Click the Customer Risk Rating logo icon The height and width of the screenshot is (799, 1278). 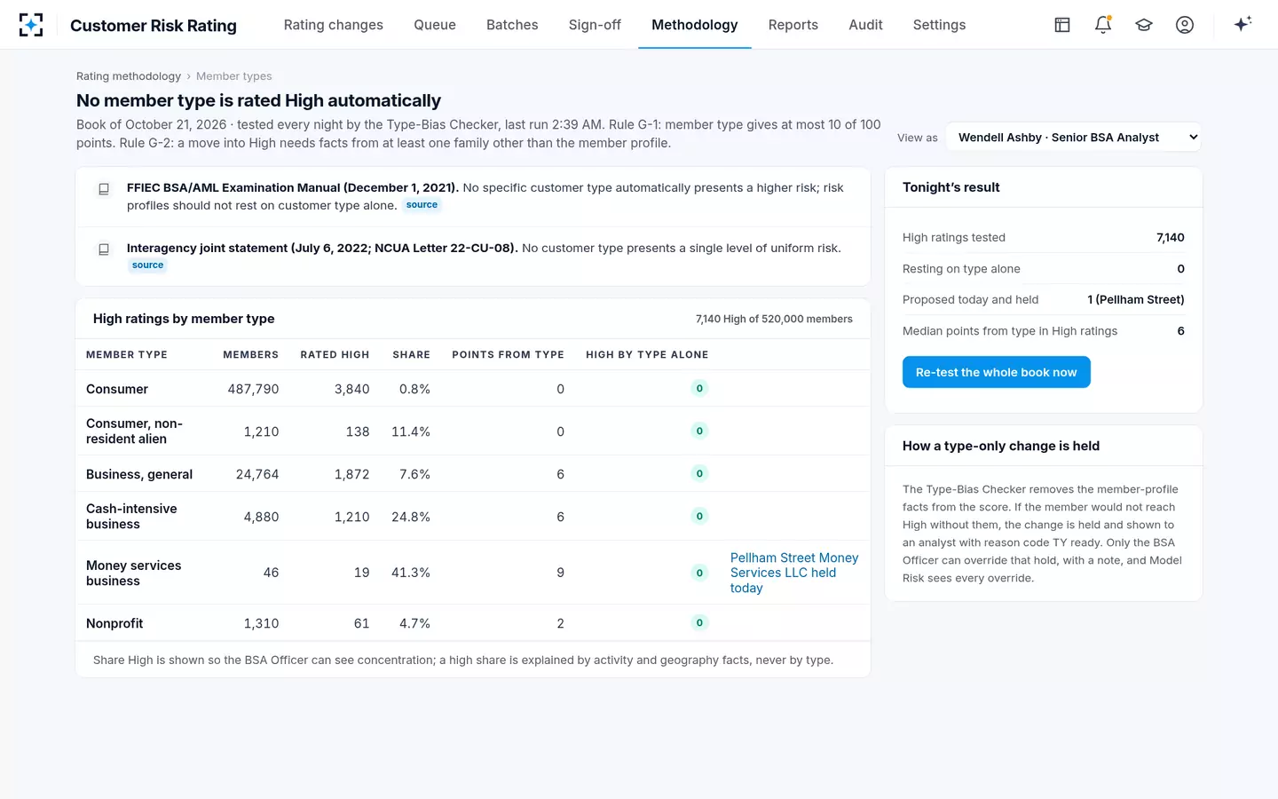pos(31,25)
